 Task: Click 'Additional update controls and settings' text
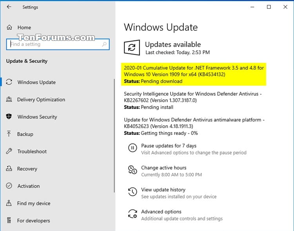tap(182, 218)
